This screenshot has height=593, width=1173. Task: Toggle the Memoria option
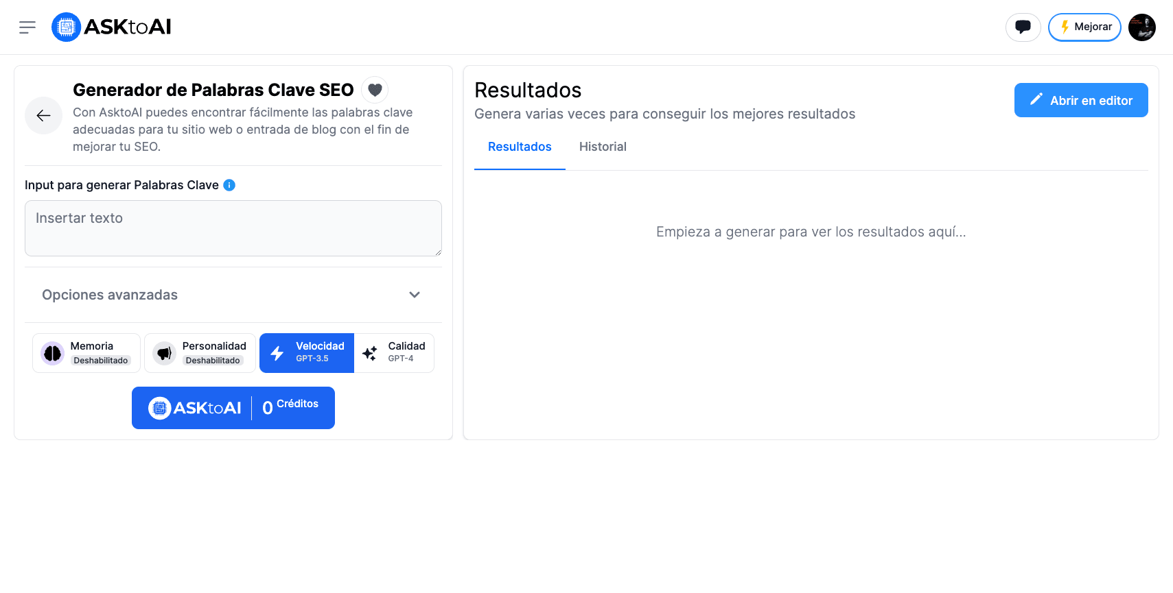pos(86,353)
